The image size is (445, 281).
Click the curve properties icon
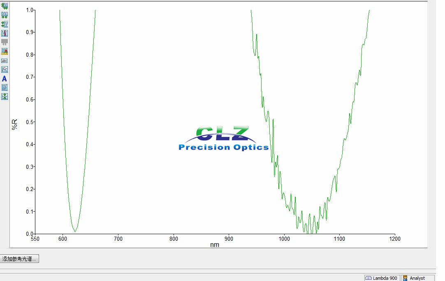[4, 69]
